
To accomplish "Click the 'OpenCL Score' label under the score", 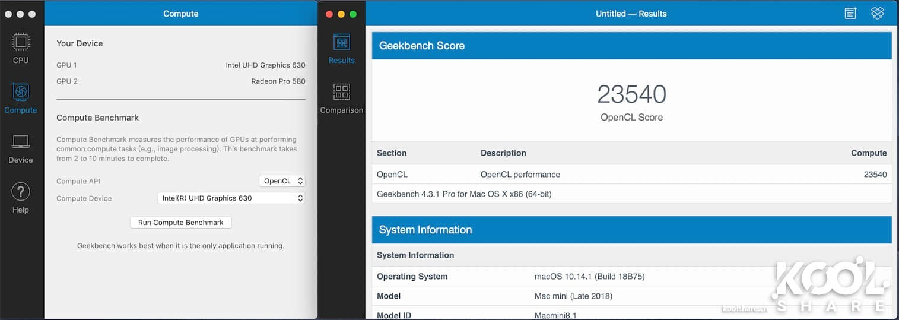I will pos(631,118).
